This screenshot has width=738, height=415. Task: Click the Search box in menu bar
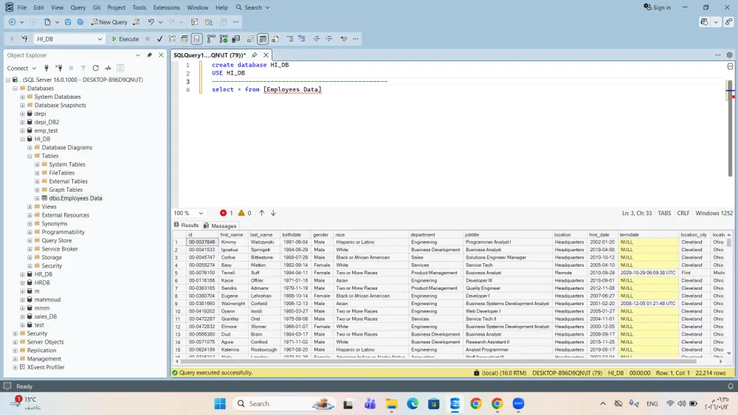click(252, 7)
